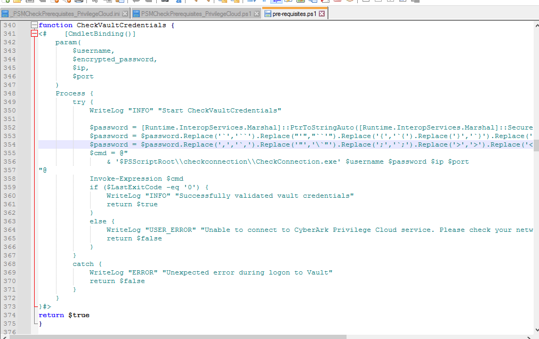The height and width of the screenshot is (339, 539).
Task: Click the Save All toolbar icon
Action: pos(43,3)
